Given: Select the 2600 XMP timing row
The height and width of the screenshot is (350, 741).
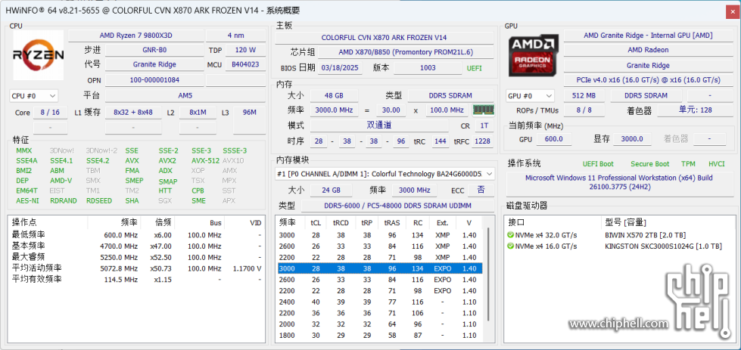Looking at the screenshot, I should [379, 246].
